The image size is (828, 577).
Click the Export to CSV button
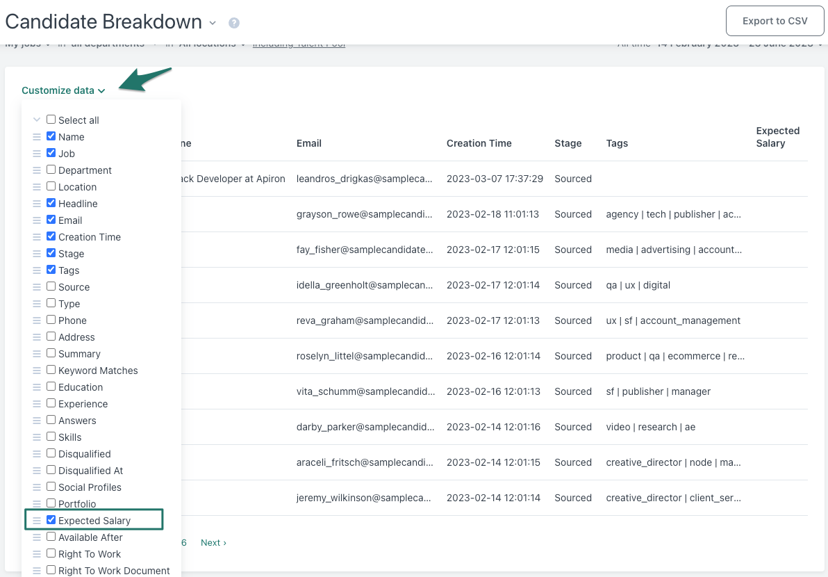(775, 21)
